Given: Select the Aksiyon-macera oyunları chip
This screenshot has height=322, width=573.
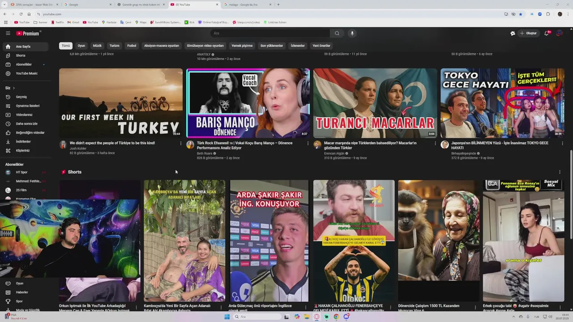Looking at the screenshot, I should [162, 46].
